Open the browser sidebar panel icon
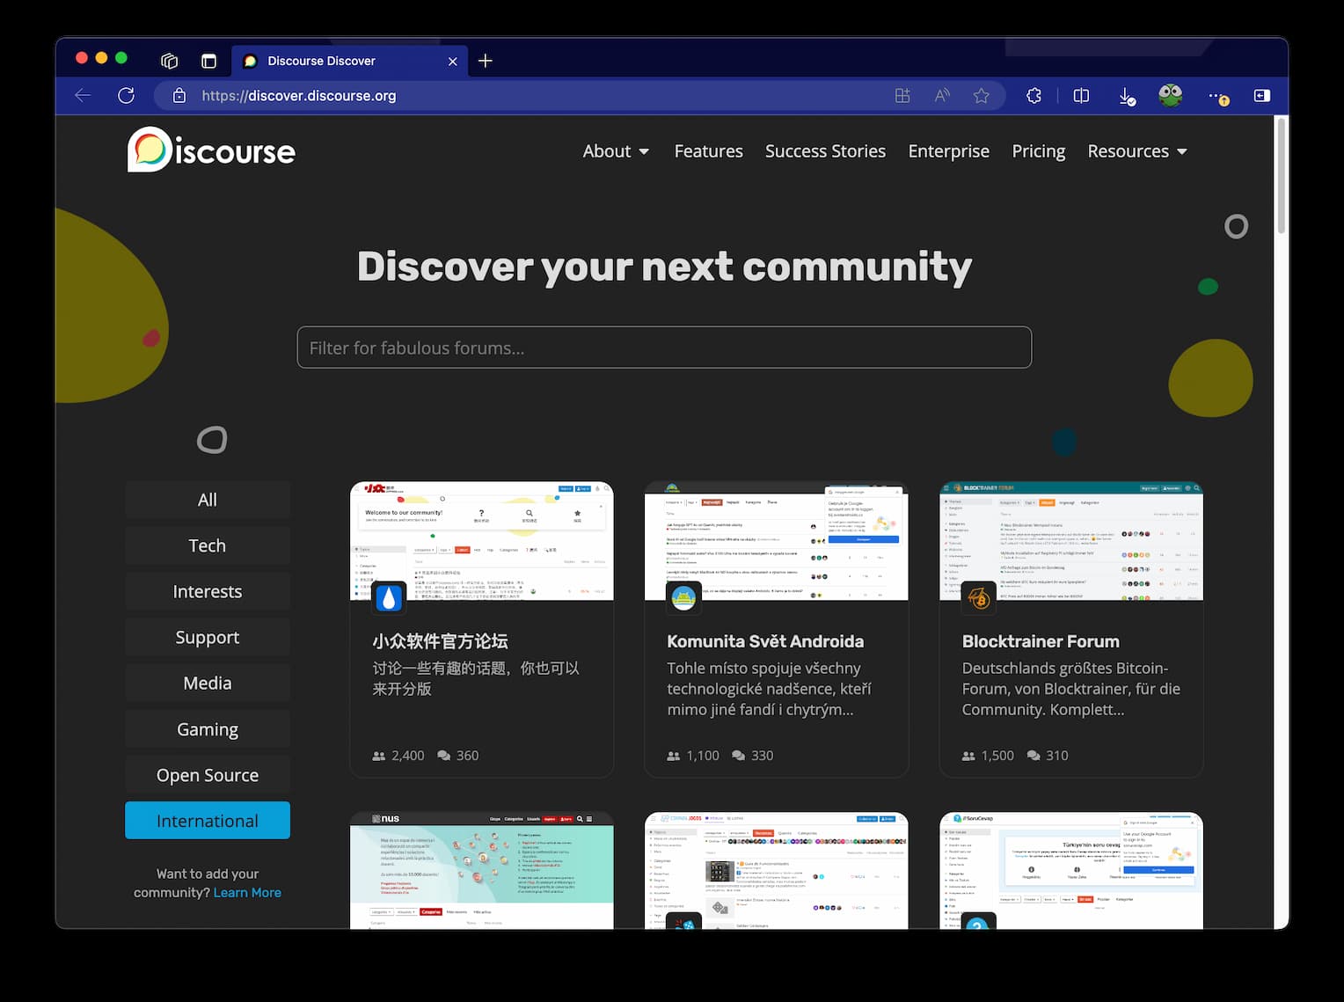Screen dimensions: 1344x1002 [x=1261, y=96]
